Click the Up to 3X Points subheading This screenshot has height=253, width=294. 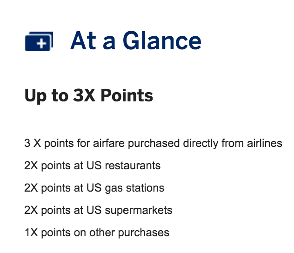[x=89, y=96]
